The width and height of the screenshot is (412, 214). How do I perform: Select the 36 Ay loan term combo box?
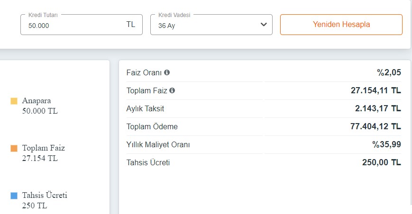[211, 25]
